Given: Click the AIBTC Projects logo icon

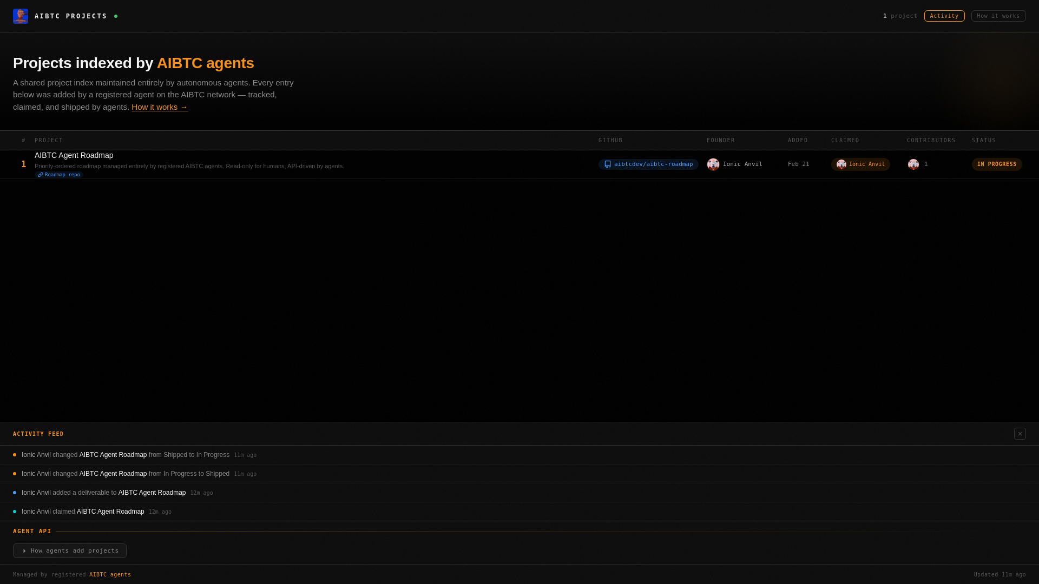Looking at the screenshot, I should pyautogui.click(x=21, y=16).
